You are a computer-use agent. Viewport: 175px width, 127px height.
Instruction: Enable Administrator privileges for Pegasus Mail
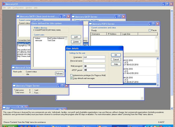pos(71,75)
